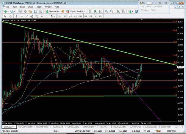
Task: Switch to AUDUSD,H1 chart tab
Action: (x=58, y=127)
